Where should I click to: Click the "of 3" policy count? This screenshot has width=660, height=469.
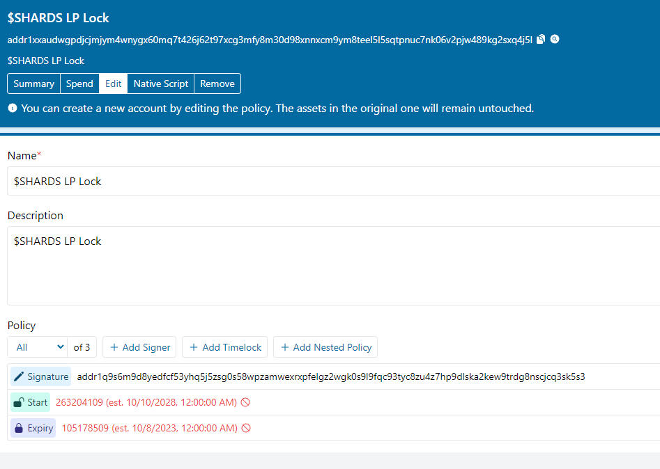coord(82,347)
